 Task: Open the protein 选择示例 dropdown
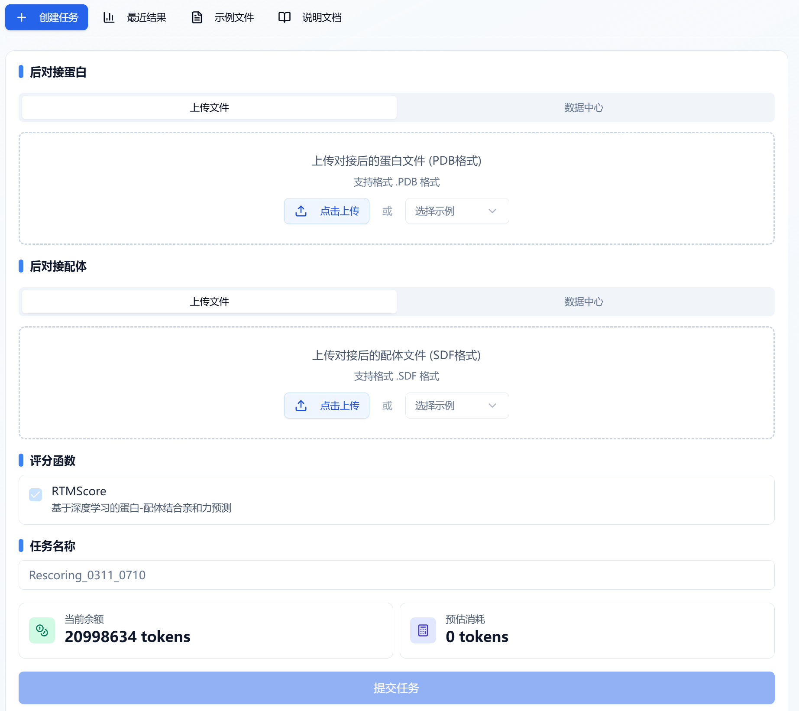coord(456,211)
